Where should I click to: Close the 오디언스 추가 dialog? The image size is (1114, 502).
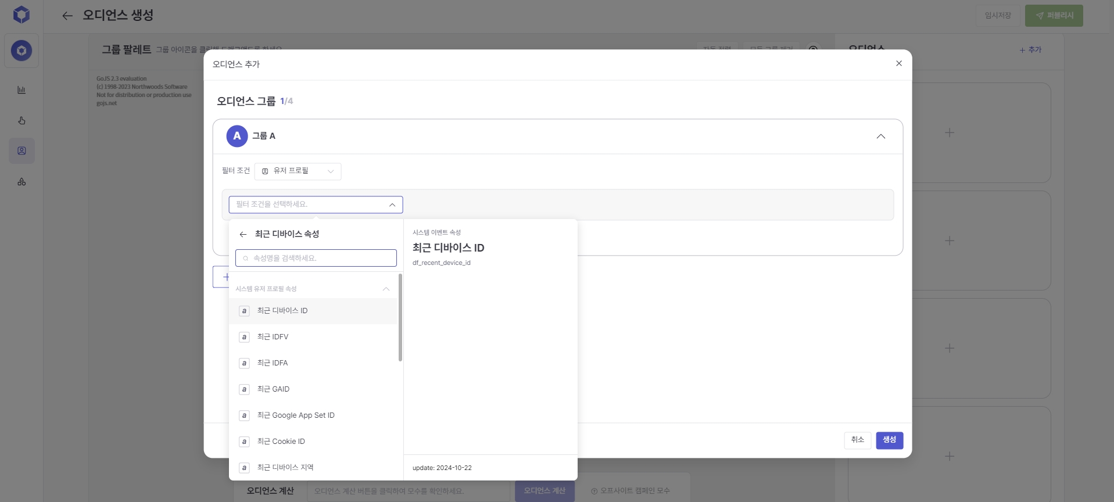898,63
